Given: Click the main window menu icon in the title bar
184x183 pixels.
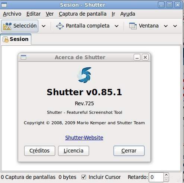Looking at the screenshot, I should (x=4, y=5).
